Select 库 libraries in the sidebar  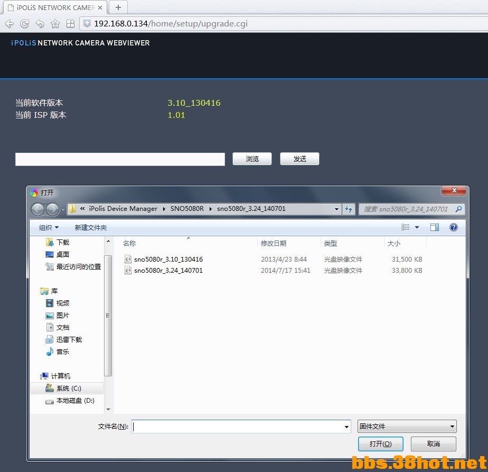point(54,291)
